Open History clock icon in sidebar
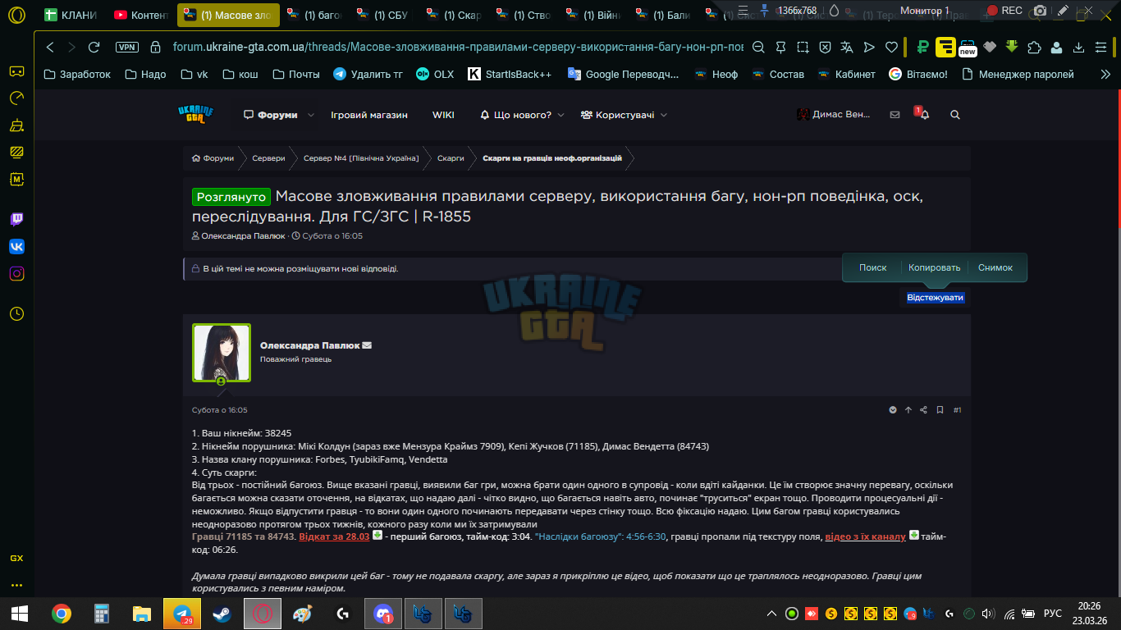 click(16, 313)
